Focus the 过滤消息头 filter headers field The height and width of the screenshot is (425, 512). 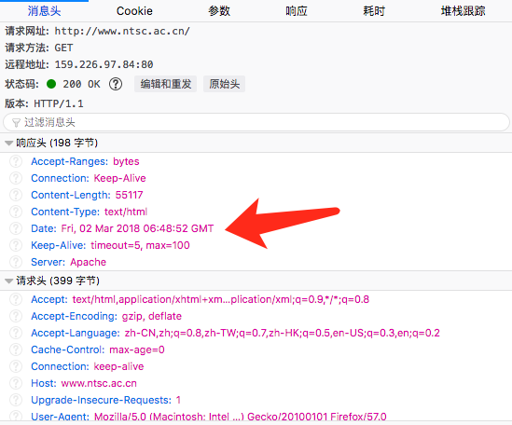coord(256,122)
